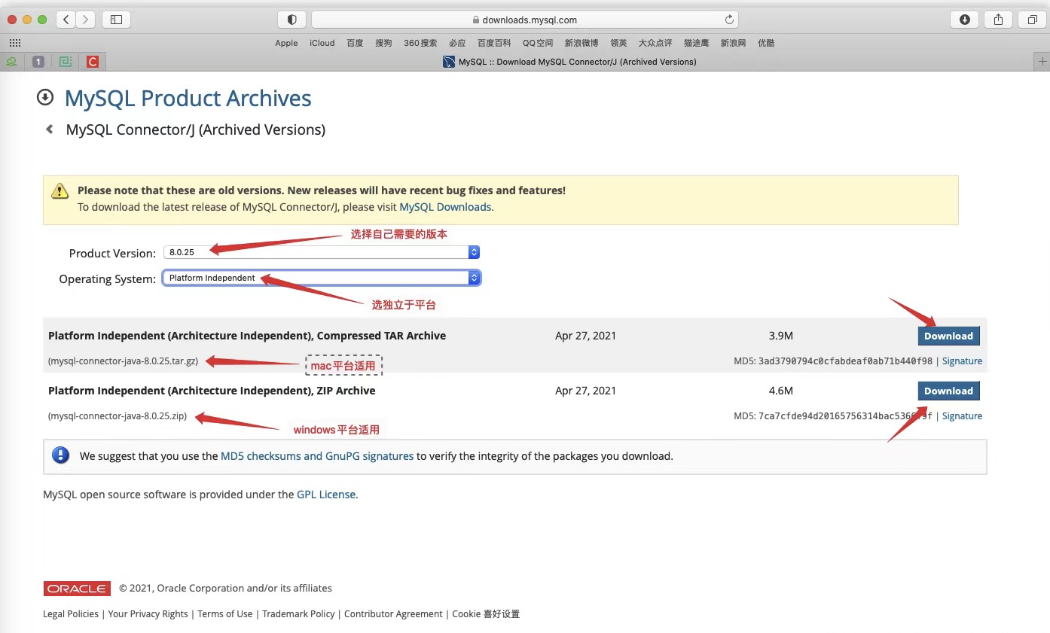Screen dimensions: 1050x633
Task: Add a new tab with plus button
Action: tap(1042, 62)
